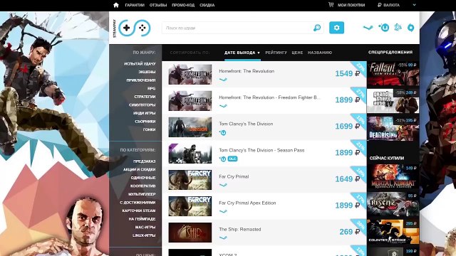Select MAC-ИГРЫ category

point(145,227)
